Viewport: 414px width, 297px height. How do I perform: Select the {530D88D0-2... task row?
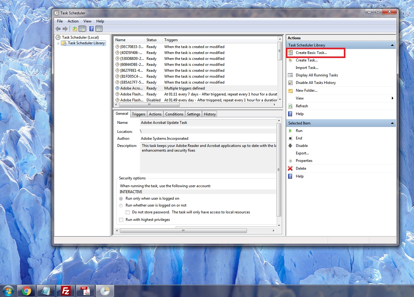point(195,59)
